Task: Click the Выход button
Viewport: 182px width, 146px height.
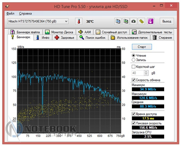Action: pos(167,21)
